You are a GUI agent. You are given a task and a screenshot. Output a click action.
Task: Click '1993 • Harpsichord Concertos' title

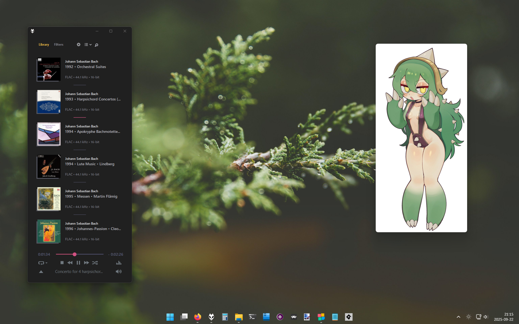click(x=93, y=99)
